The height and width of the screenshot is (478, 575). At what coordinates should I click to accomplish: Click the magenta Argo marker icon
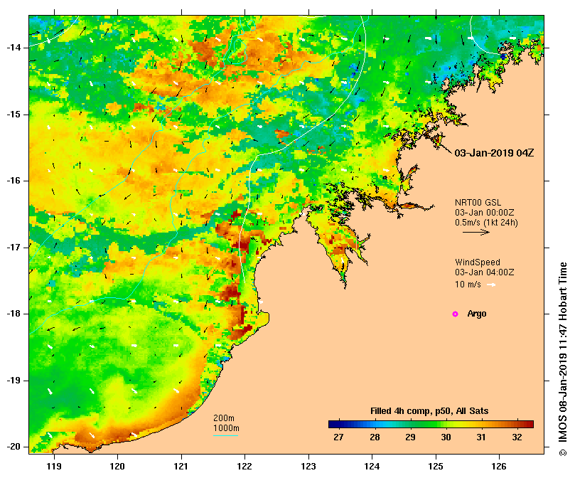point(455,314)
